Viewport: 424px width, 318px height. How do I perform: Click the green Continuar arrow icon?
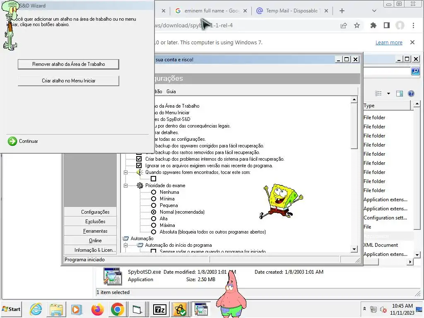coord(12,141)
